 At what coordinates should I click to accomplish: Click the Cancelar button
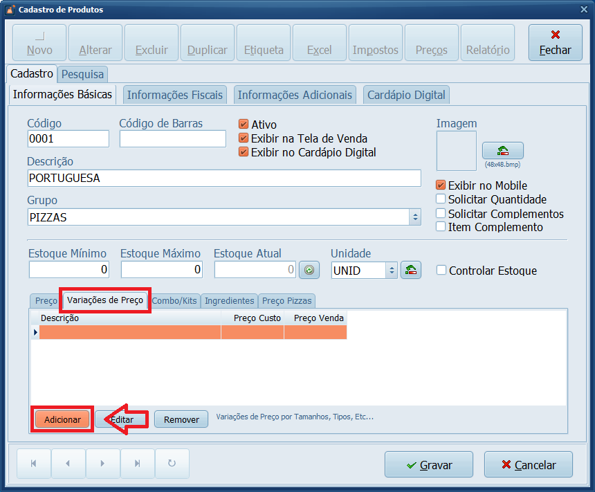tap(529, 465)
